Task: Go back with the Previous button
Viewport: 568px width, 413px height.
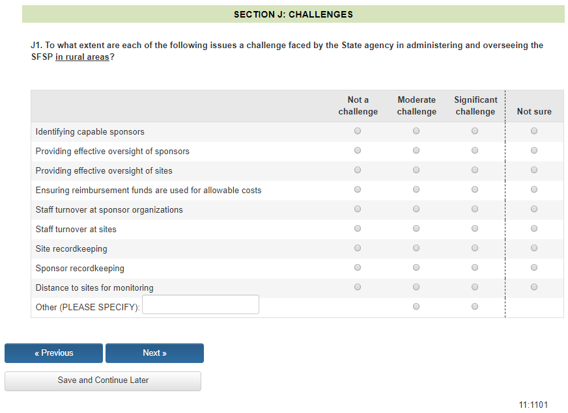Action: [53, 353]
